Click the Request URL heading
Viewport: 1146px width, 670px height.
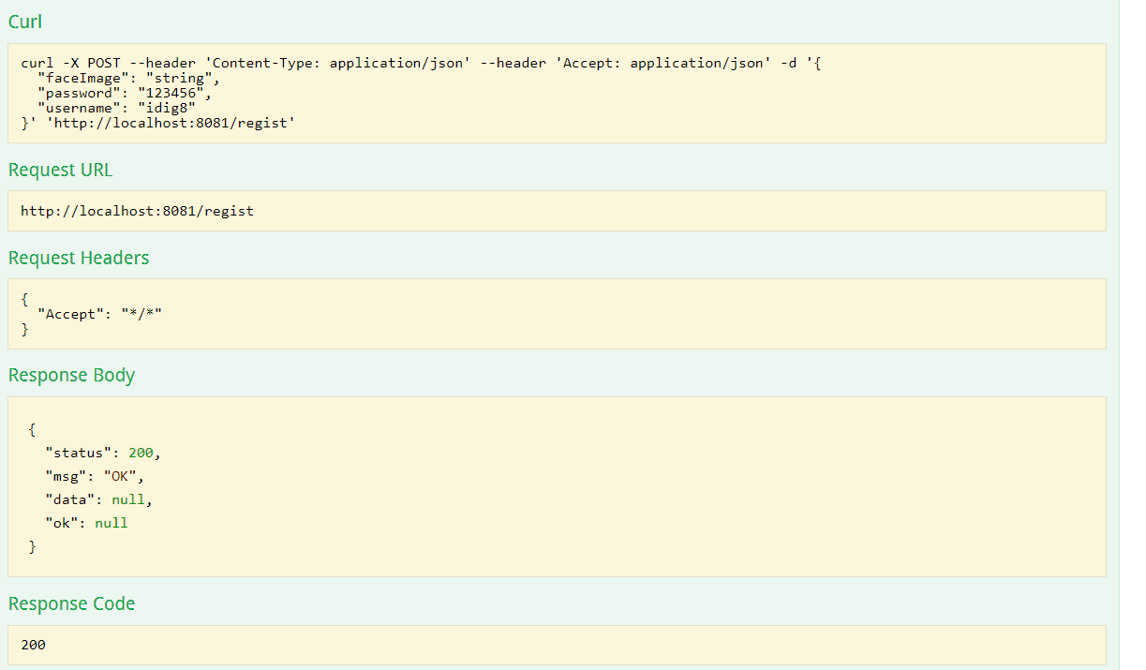pyautogui.click(x=60, y=170)
